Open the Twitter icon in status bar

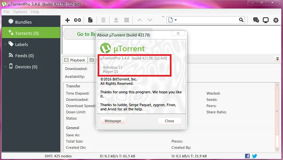(255, 156)
